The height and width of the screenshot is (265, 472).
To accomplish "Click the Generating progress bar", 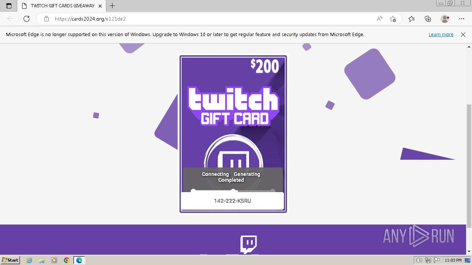I will 233,191.
